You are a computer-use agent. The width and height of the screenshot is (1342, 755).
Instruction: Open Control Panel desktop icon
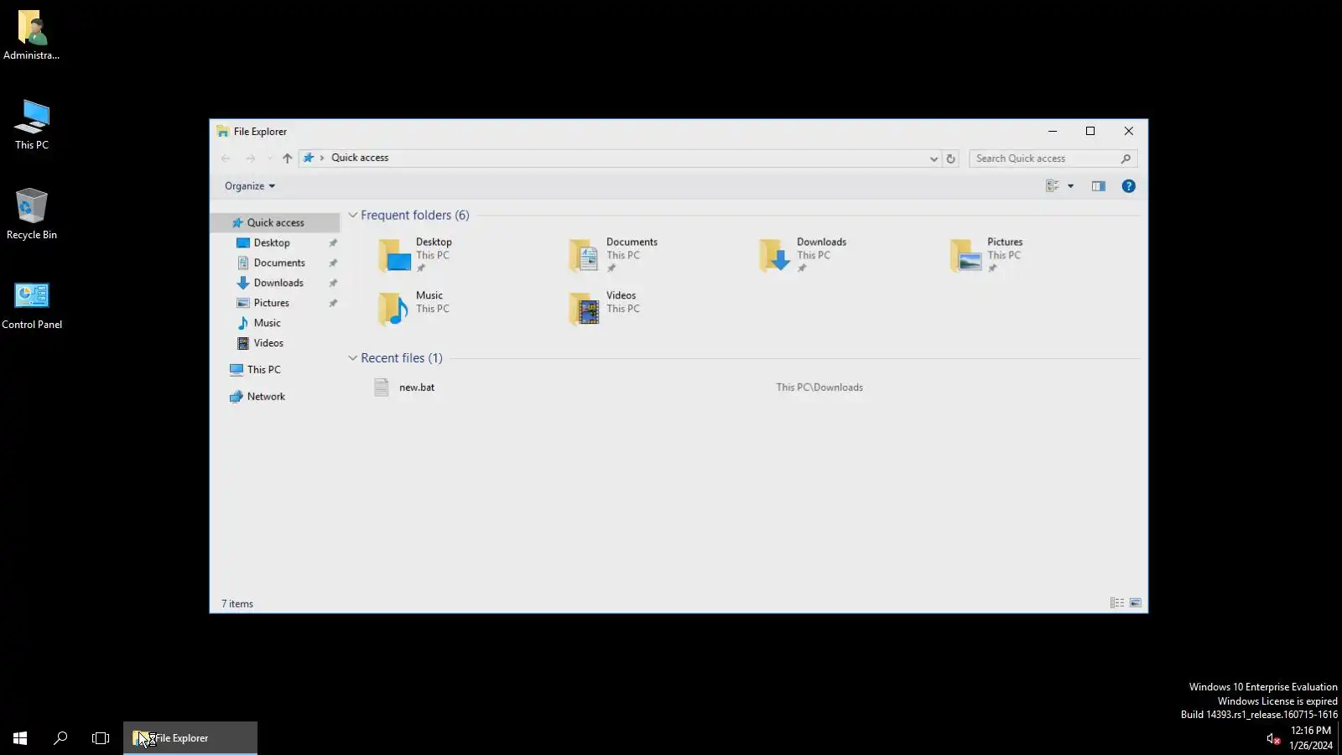click(x=32, y=305)
